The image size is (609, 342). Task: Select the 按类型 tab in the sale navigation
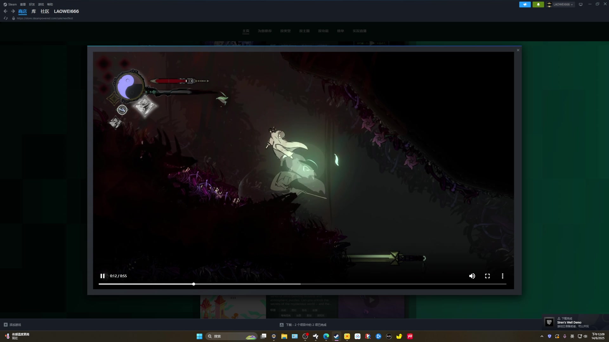pyautogui.click(x=285, y=31)
